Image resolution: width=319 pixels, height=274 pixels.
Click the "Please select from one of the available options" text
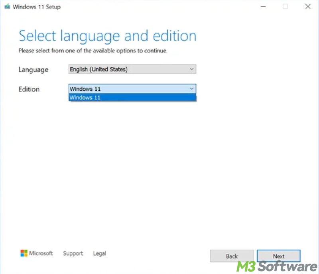(93, 51)
